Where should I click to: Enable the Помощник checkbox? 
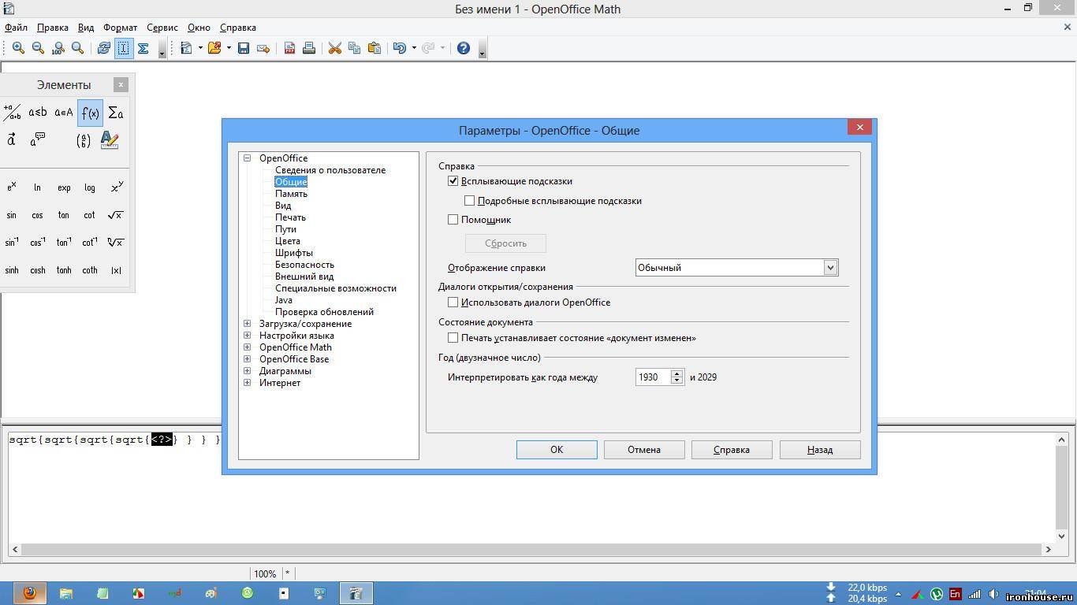click(x=453, y=220)
